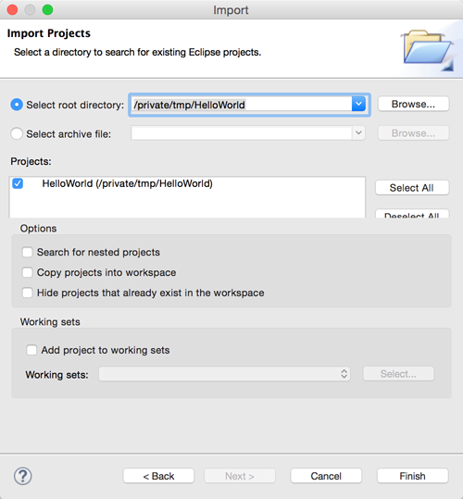Enable Search for nested projects
Image resolution: width=463 pixels, height=499 pixels.
tap(28, 253)
